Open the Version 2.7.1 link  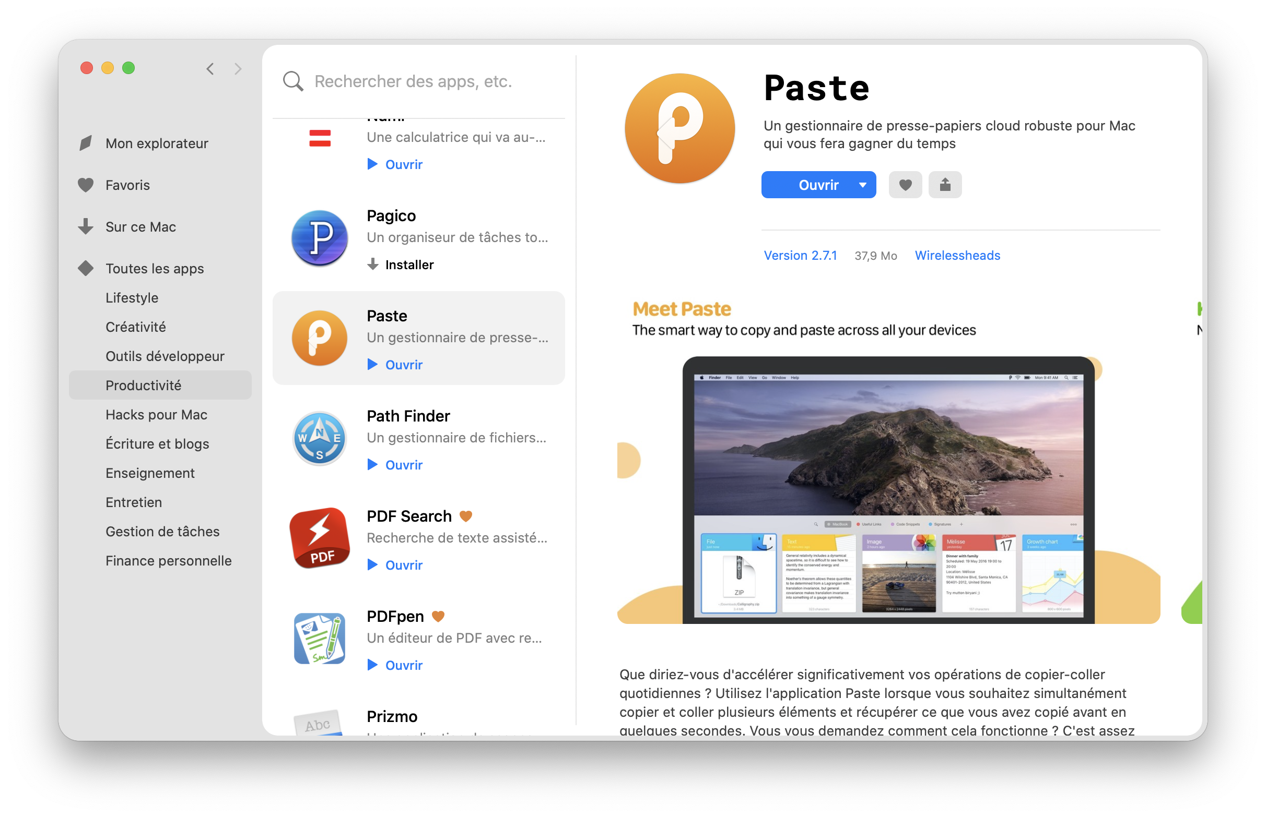(x=800, y=256)
